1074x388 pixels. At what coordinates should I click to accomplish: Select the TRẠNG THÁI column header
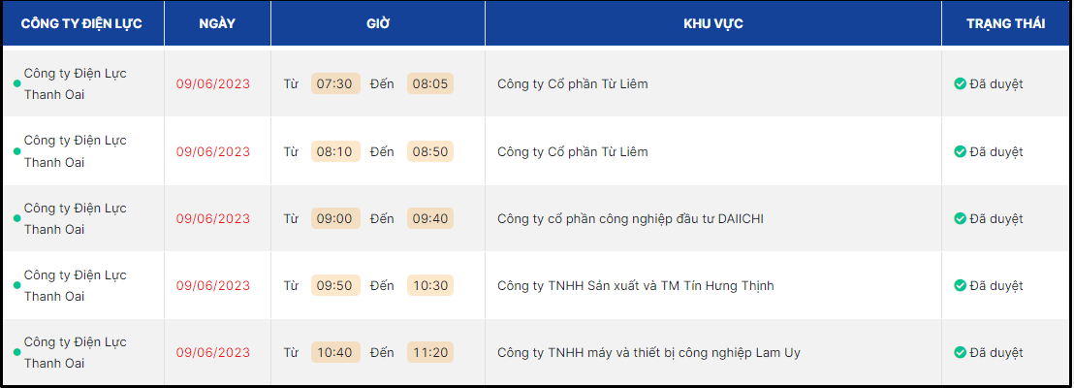tap(1005, 23)
